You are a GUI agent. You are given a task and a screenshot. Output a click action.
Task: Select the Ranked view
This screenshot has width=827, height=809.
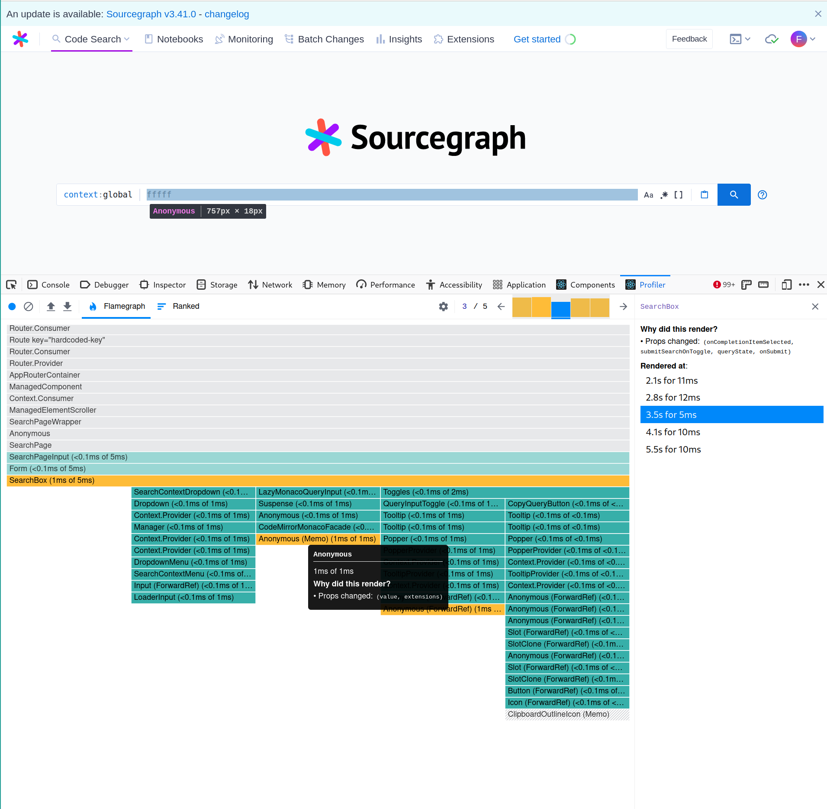[x=178, y=306]
